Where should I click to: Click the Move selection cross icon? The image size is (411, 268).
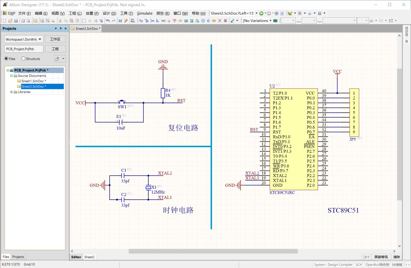point(90,21)
